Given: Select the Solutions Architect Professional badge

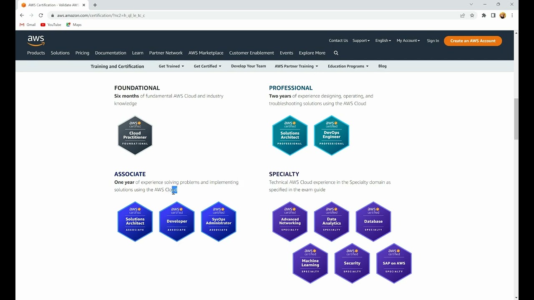Looking at the screenshot, I should (290, 135).
